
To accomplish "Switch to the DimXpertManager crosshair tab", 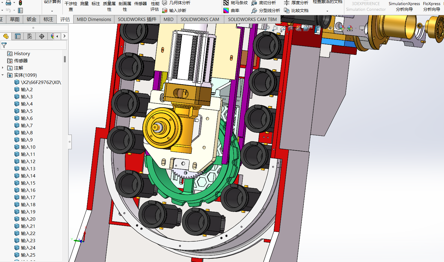I will pyautogui.click(x=42, y=36).
